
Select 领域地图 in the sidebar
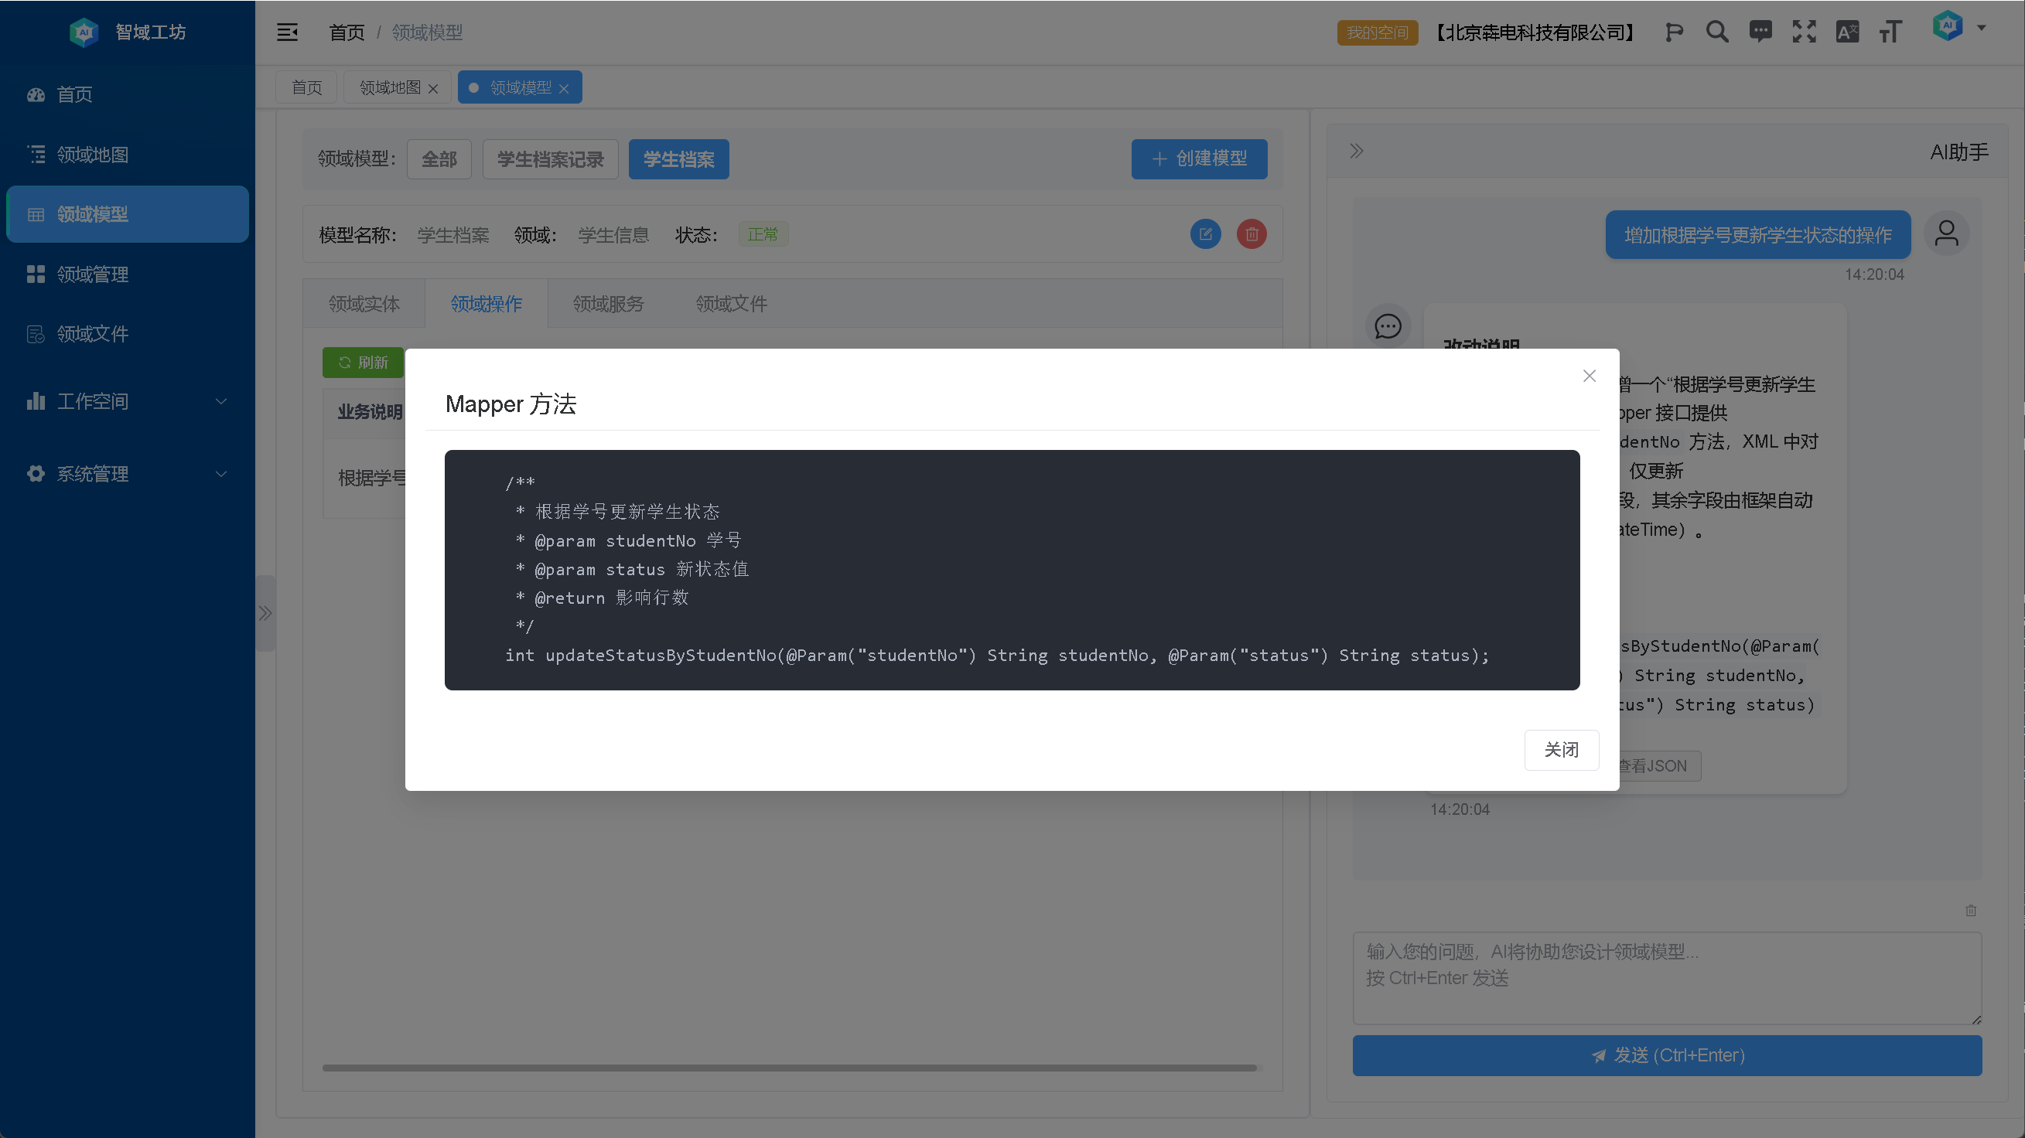click(x=93, y=155)
